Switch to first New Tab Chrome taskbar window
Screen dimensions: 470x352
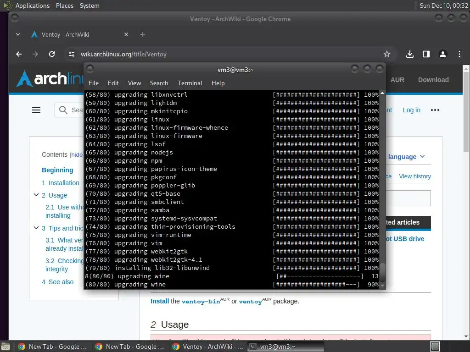(52, 346)
